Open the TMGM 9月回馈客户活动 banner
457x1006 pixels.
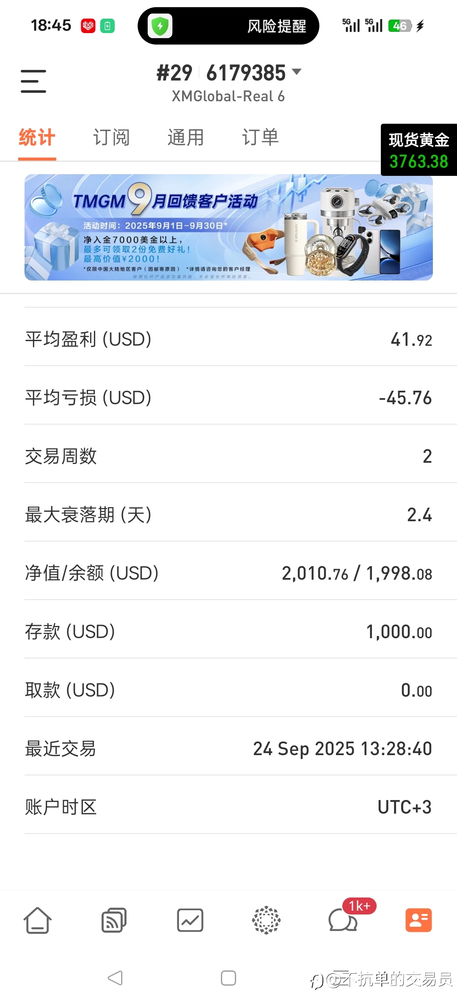(x=228, y=227)
